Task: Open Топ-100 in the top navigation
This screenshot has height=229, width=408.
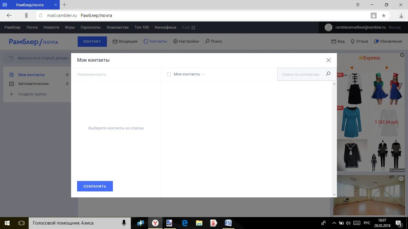Action: (142, 27)
